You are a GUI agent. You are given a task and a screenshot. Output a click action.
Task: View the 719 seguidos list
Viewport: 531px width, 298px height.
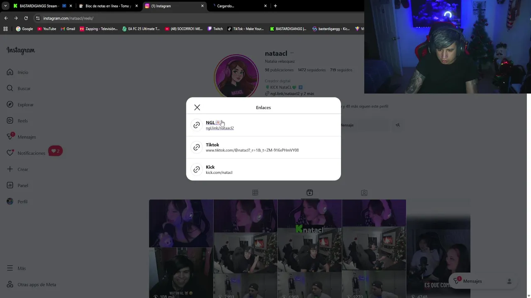point(341,70)
